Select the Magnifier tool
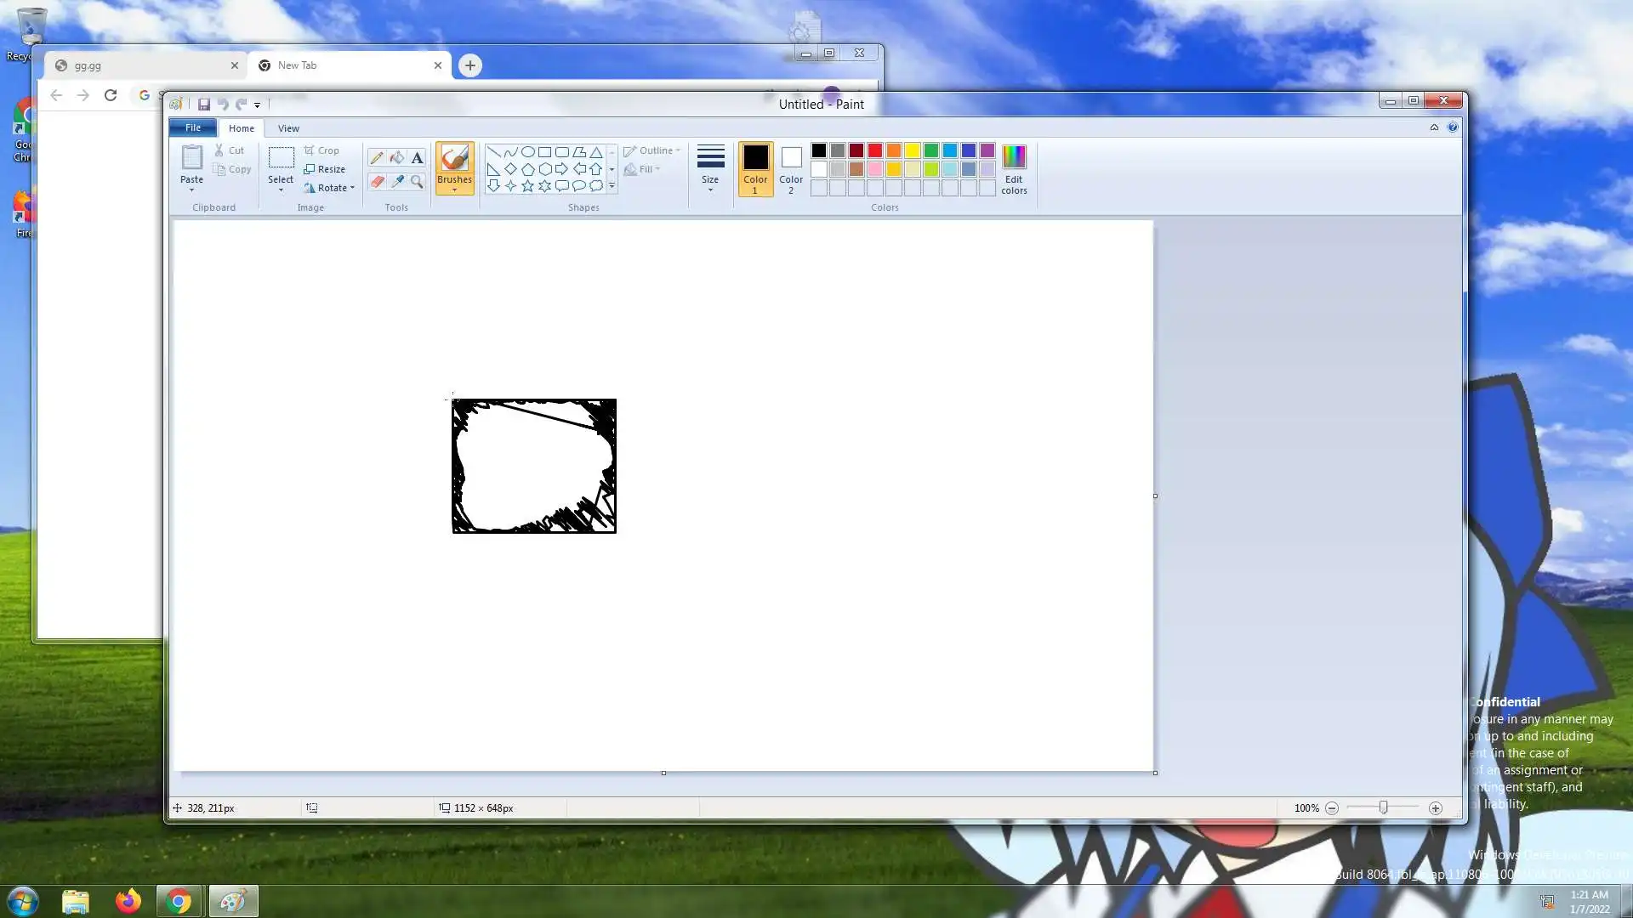This screenshot has height=918, width=1633. 417,181
